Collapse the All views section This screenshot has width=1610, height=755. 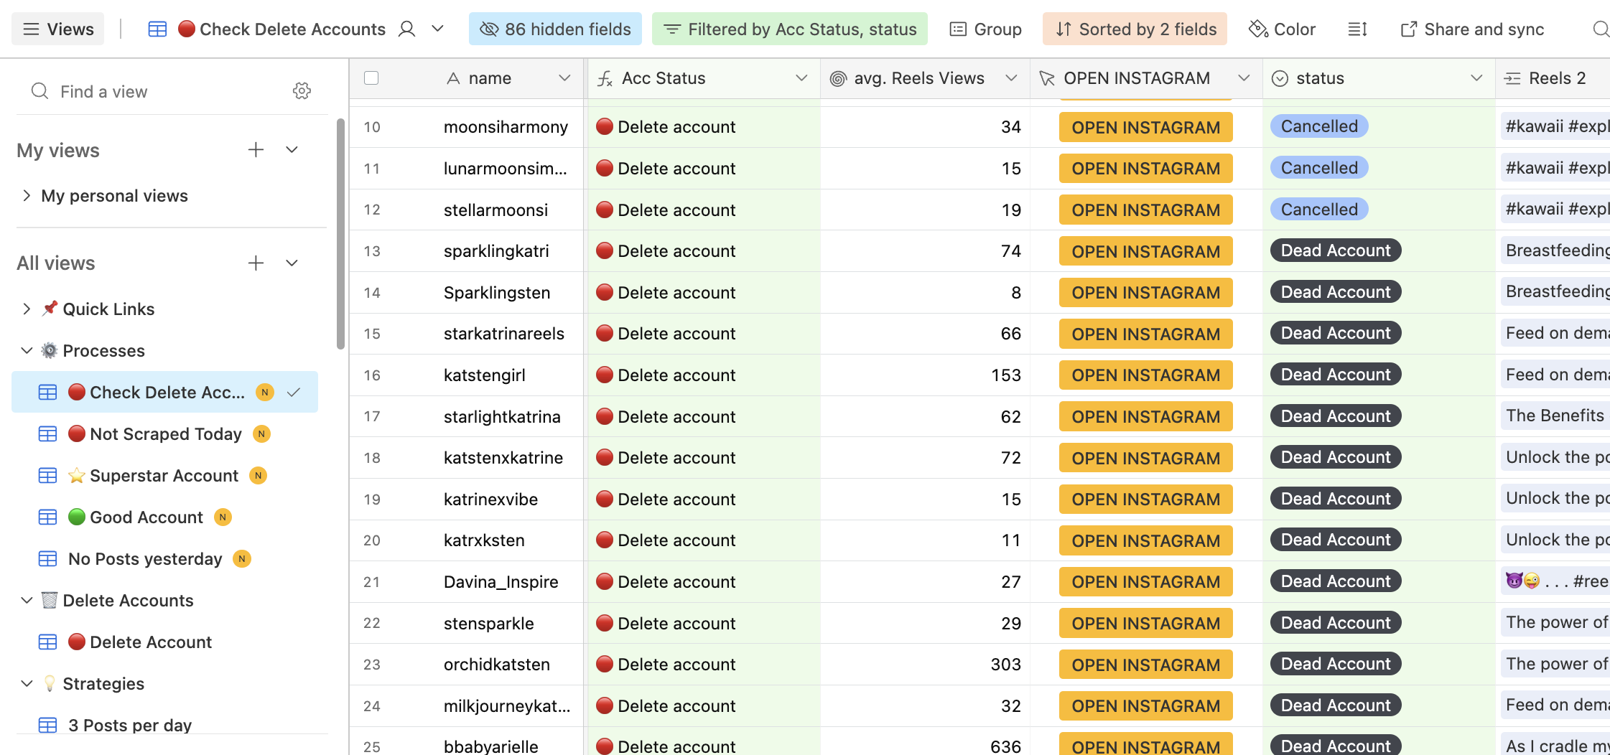click(x=292, y=263)
